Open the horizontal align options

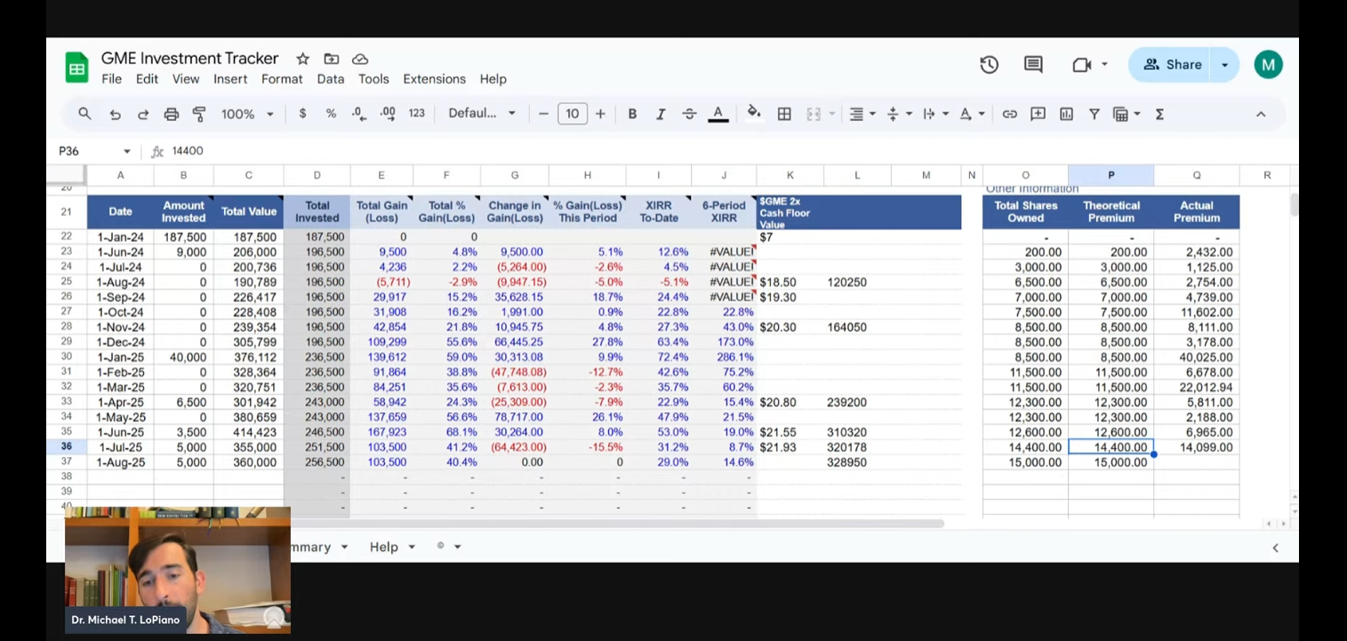(x=862, y=114)
